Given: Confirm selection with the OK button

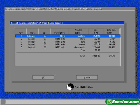Looking at the screenshot, I should click(43, 78).
